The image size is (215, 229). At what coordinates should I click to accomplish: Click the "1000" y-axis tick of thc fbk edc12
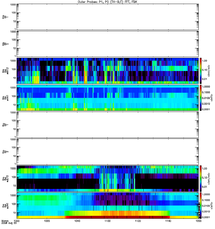click(x=13, y=168)
